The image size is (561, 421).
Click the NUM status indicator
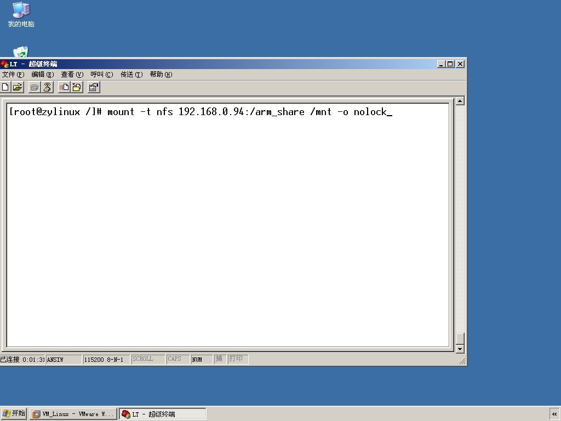coord(202,359)
